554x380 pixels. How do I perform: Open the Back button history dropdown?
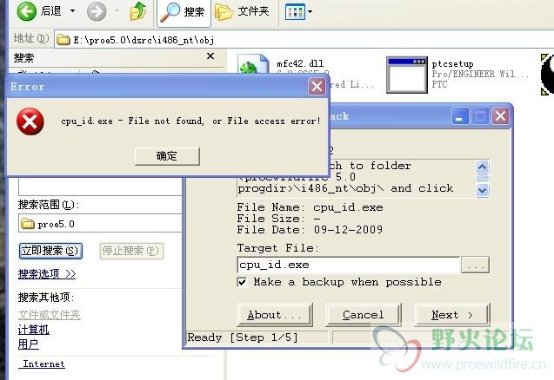tap(72, 11)
